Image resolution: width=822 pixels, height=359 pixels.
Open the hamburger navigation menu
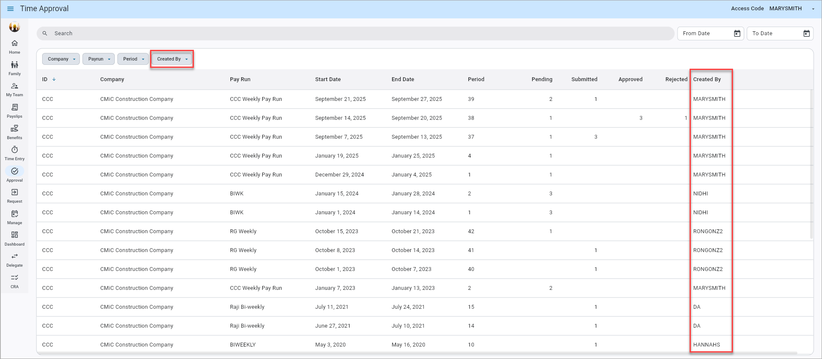[10, 9]
